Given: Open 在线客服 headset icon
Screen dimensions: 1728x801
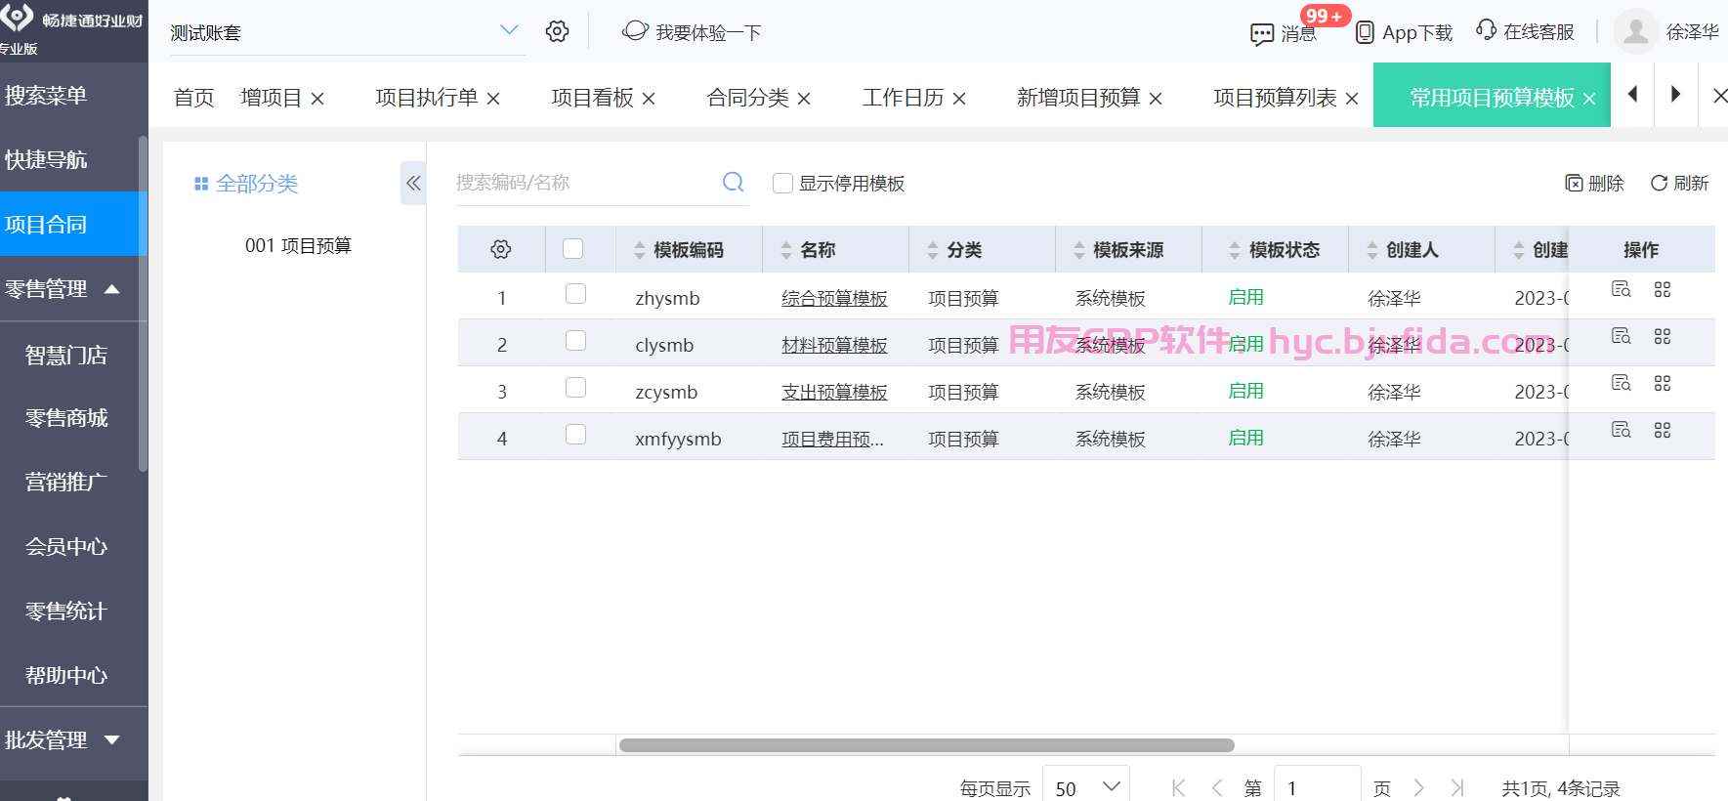Looking at the screenshot, I should click(1486, 30).
